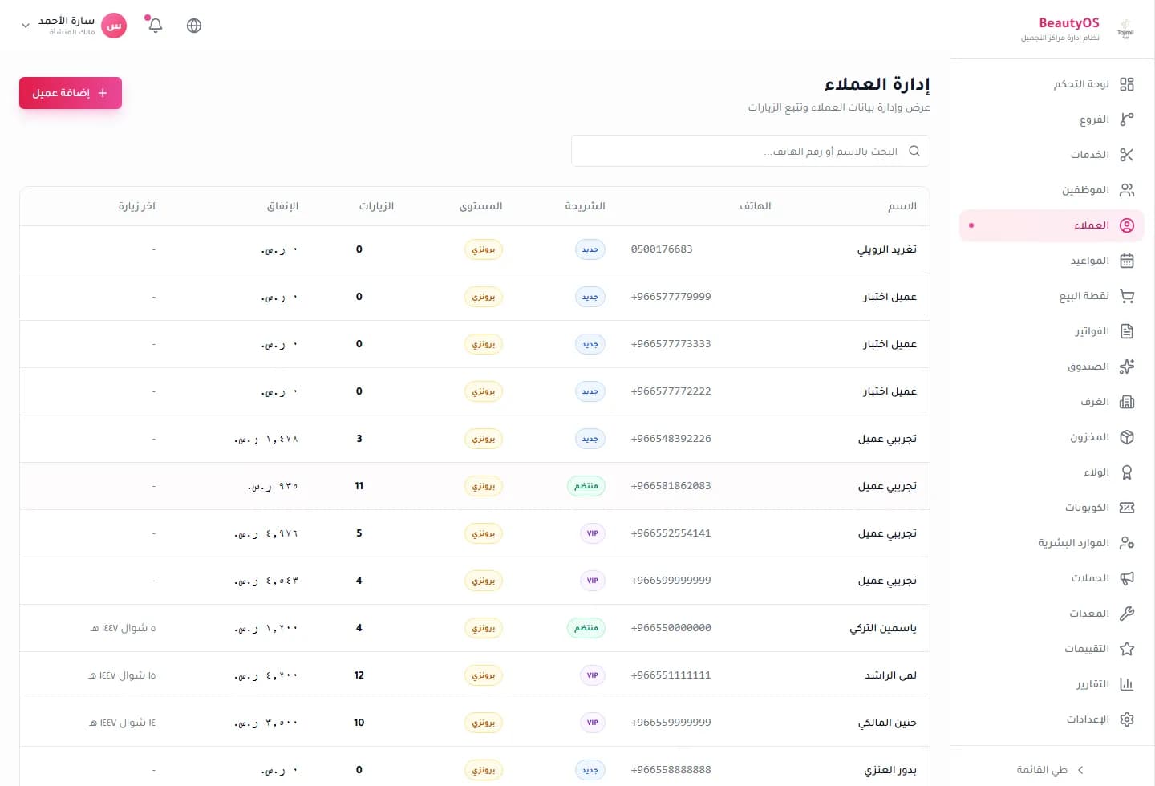Screen dimensions: 1155x786
Task: Click the inventory box icon (المخزون)
Action: [1127, 437]
